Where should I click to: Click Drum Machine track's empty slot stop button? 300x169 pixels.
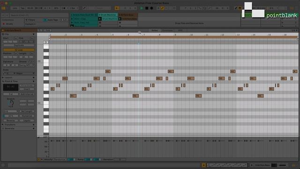100,23
